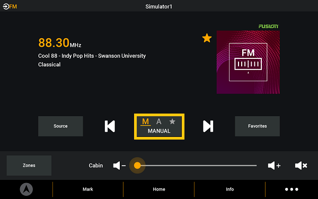Click the 'MANUAL' mode label
This screenshot has height=199, width=318.
(159, 131)
